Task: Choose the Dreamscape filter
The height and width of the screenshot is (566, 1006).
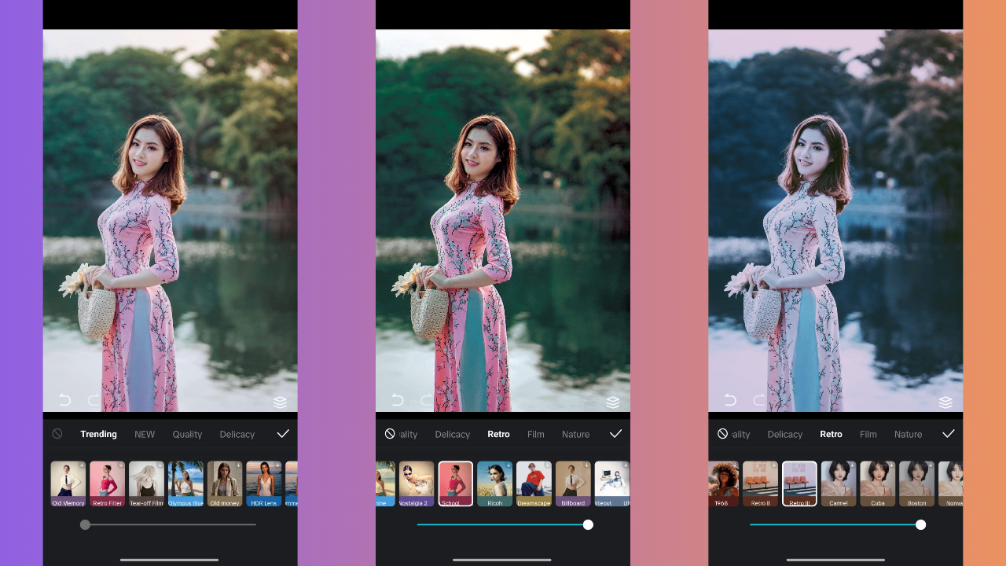Action: coord(534,483)
